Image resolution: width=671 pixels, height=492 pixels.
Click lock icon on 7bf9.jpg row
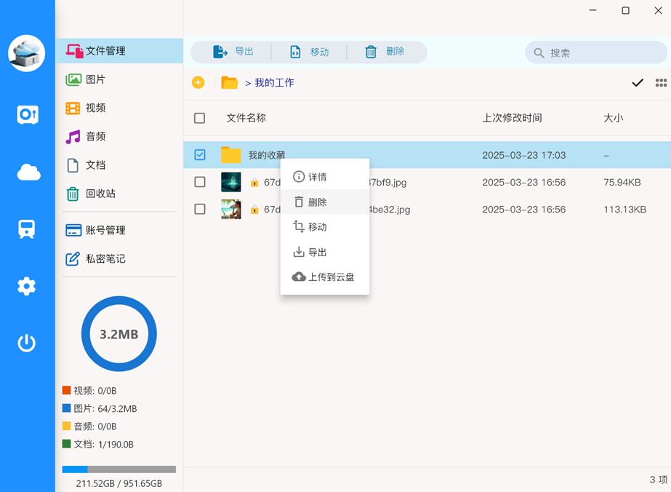coord(254,183)
